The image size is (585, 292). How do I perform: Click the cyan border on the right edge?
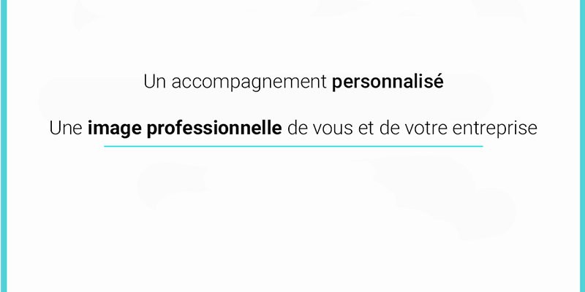click(582, 146)
